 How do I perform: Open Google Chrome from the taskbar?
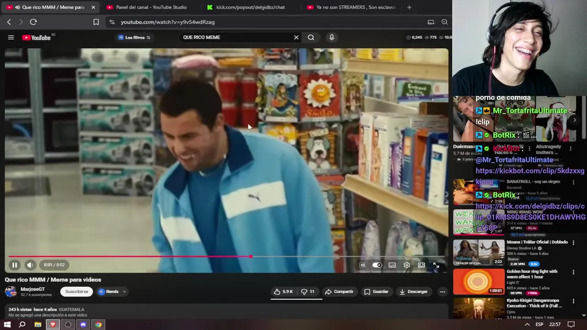pyautogui.click(x=98, y=324)
